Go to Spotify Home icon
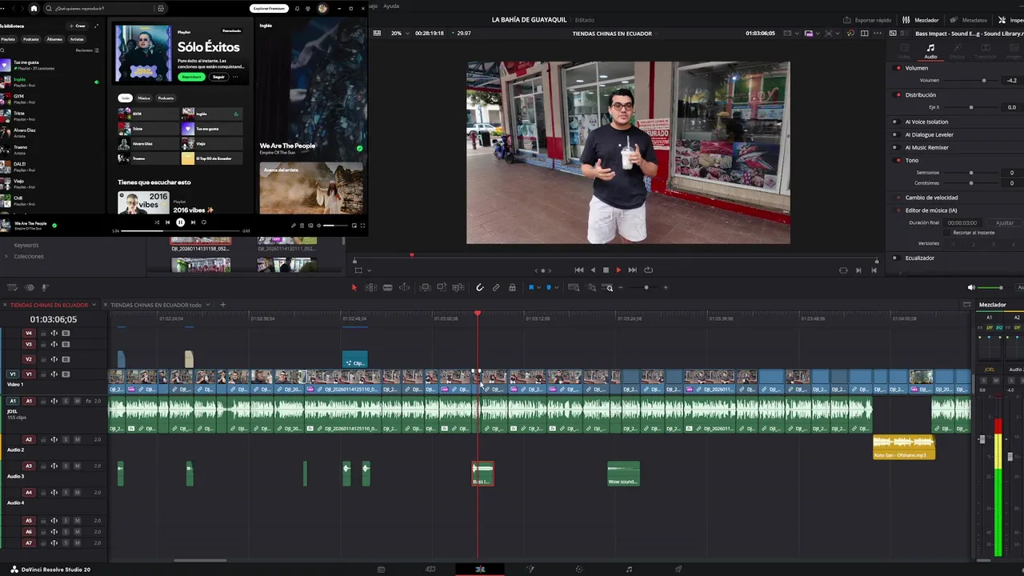 click(34, 9)
